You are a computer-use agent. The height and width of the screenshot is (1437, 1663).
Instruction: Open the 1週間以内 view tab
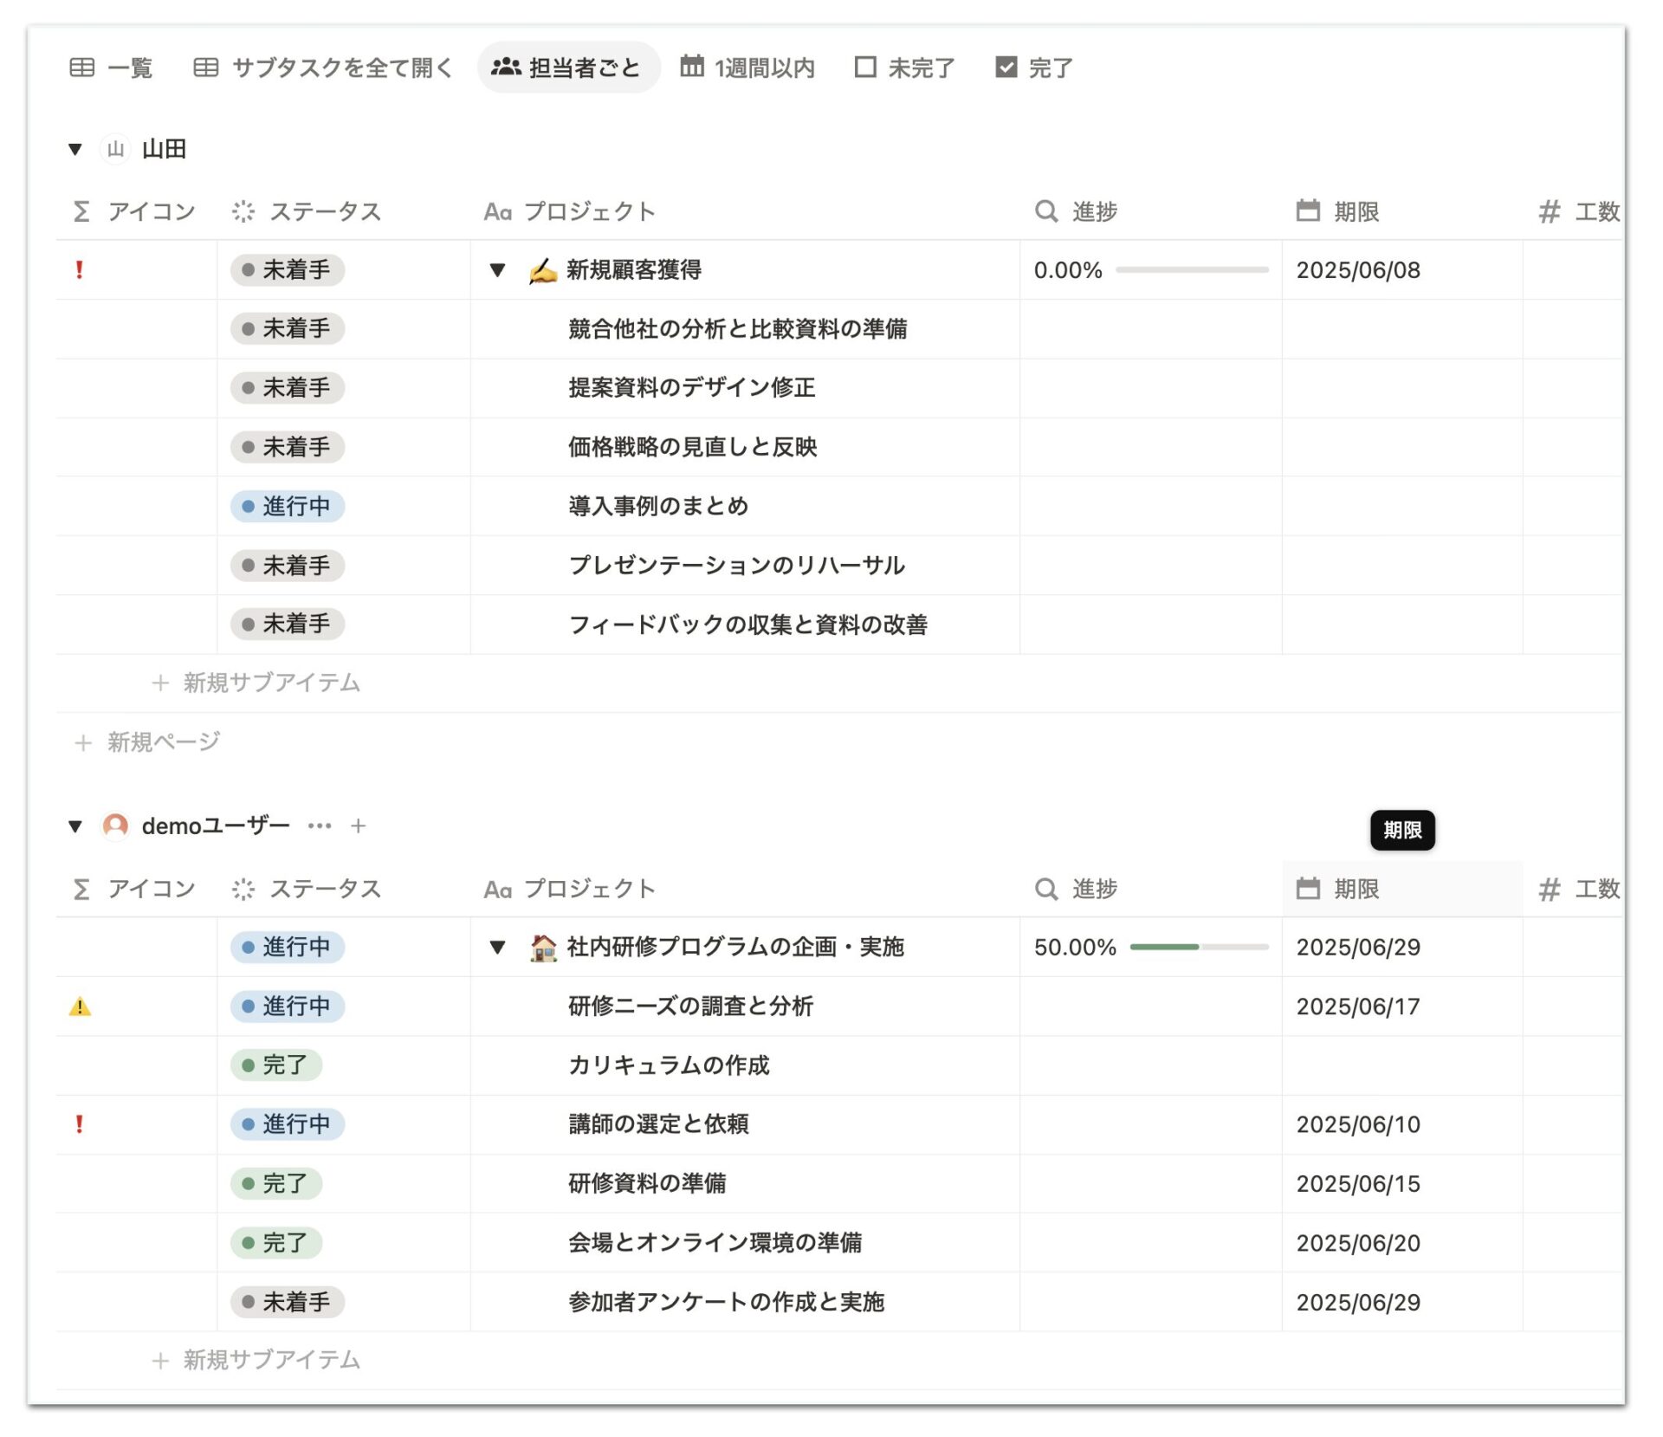(747, 68)
